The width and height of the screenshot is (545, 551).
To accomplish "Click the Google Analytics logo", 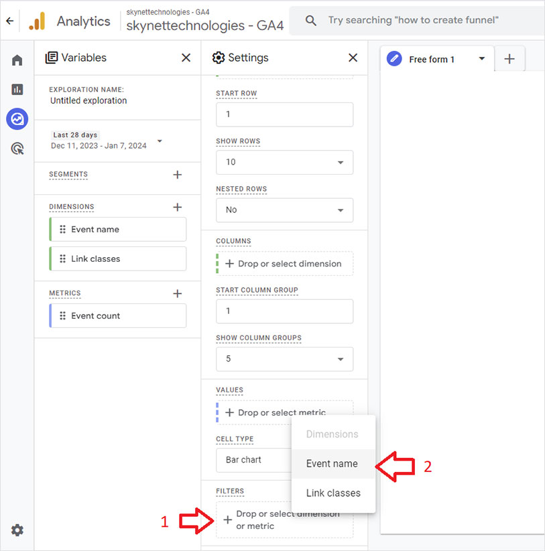I will coord(37,21).
